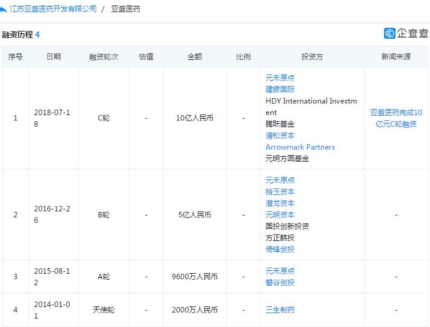Open Arrowmark Partners investor link
Viewport: 430px width, 327px height.
[x=300, y=147]
